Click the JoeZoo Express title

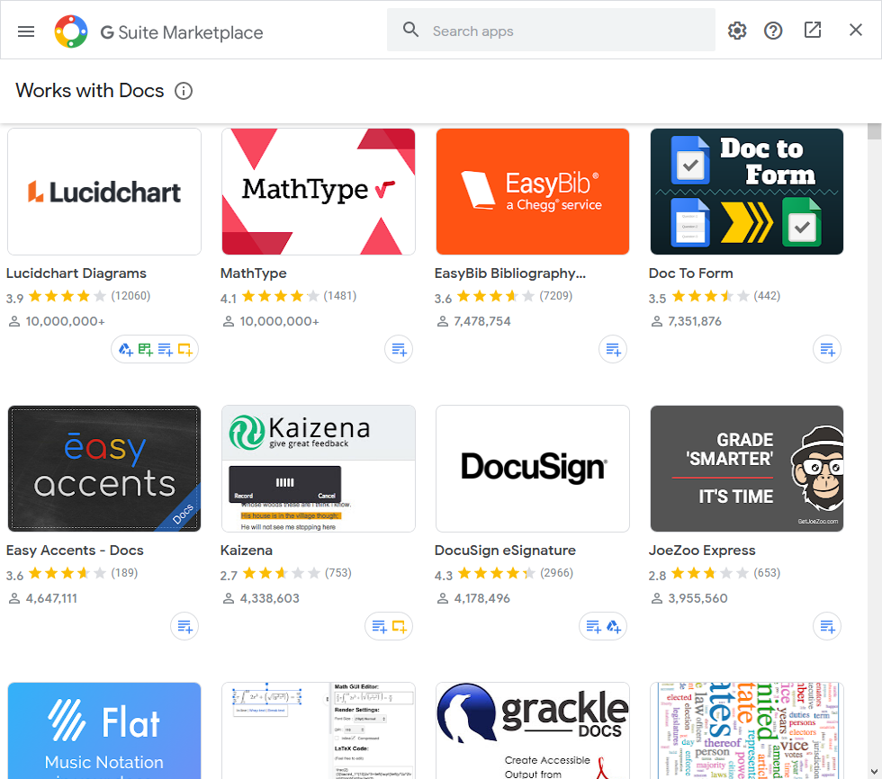tap(702, 551)
